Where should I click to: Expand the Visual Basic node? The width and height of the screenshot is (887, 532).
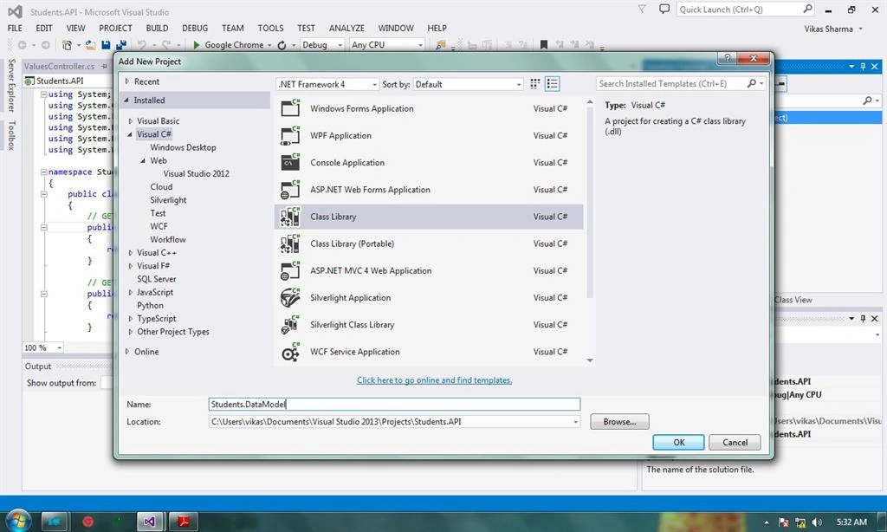point(131,121)
